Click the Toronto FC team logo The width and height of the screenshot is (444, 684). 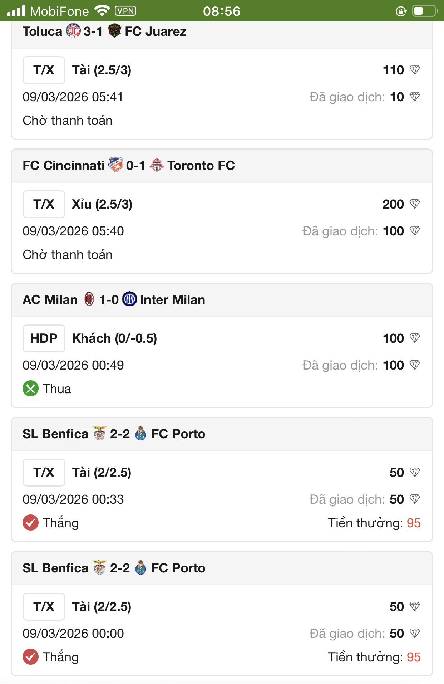click(156, 165)
